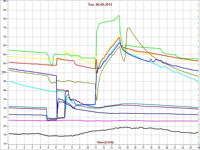The height and width of the screenshot is (150, 200).
Task: Click the 55 label on temperature axis
Action: (x=4, y=64)
